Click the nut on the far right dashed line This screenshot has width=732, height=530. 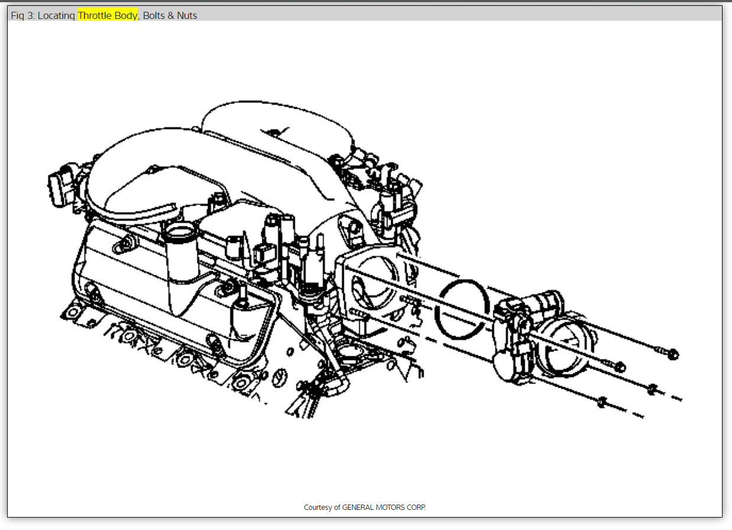click(x=652, y=389)
